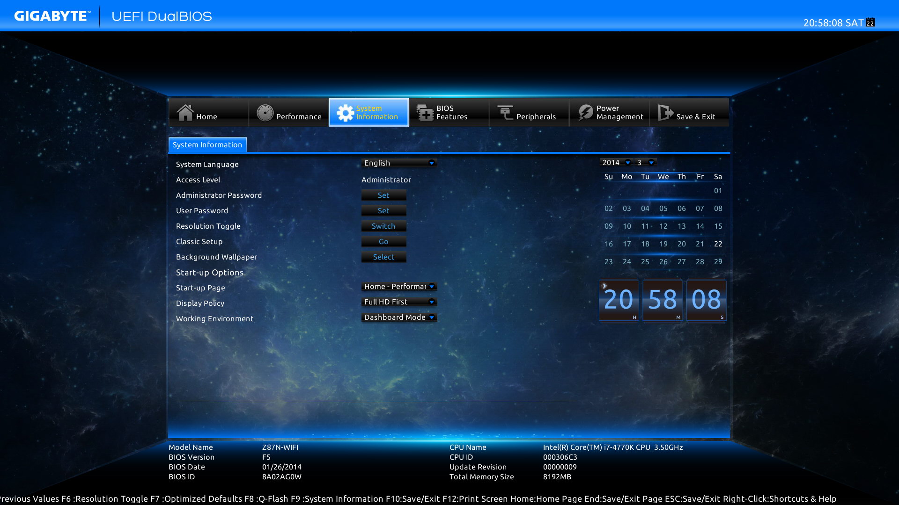Viewport: 899px width, 505px height.
Task: Expand the Display Policy dropdown
Action: pyautogui.click(x=399, y=302)
